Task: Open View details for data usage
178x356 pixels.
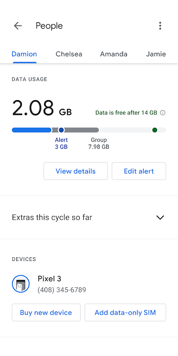Action: (x=76, y=171)
